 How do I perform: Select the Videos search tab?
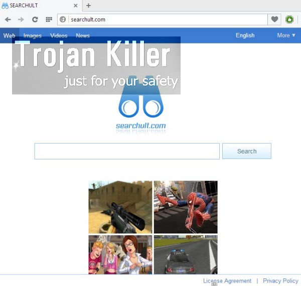(x=59, y=36)
